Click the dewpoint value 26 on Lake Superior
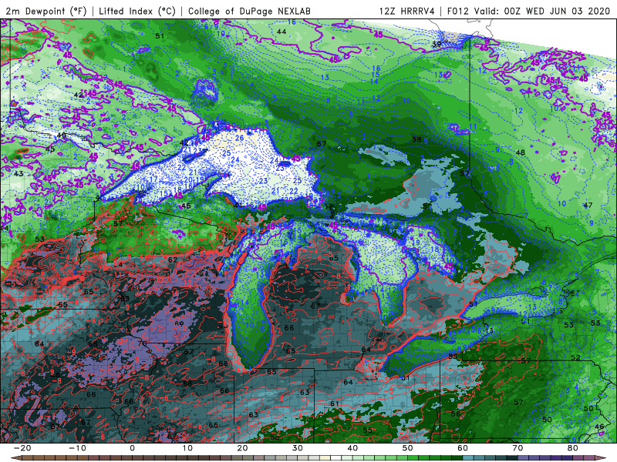Image resolution: width=617 pixels, height=462 pixels. [x=240, y=138]
